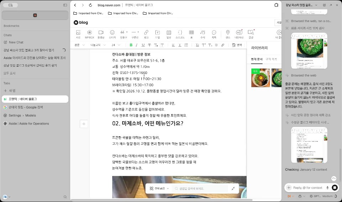Open the first Imported from Chrome bookmark folder

[88, 13]
